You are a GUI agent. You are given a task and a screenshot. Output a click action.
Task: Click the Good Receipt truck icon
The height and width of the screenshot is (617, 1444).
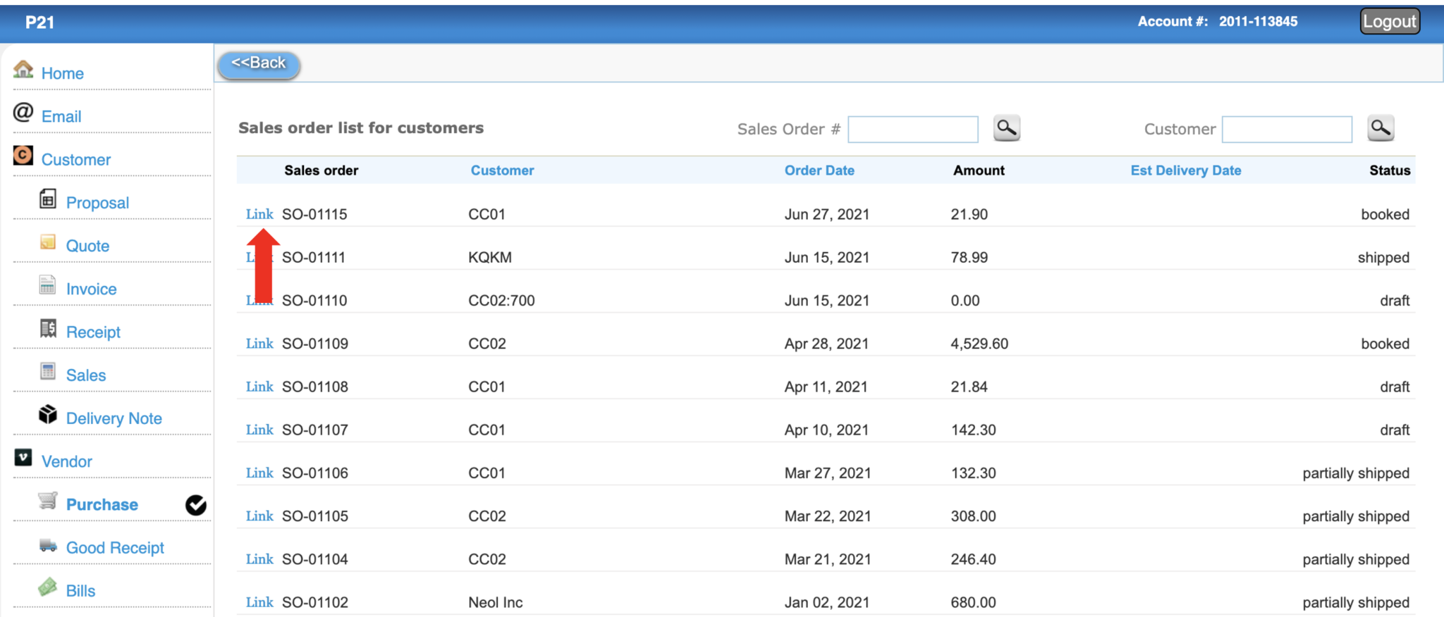[x=48, y=545]
